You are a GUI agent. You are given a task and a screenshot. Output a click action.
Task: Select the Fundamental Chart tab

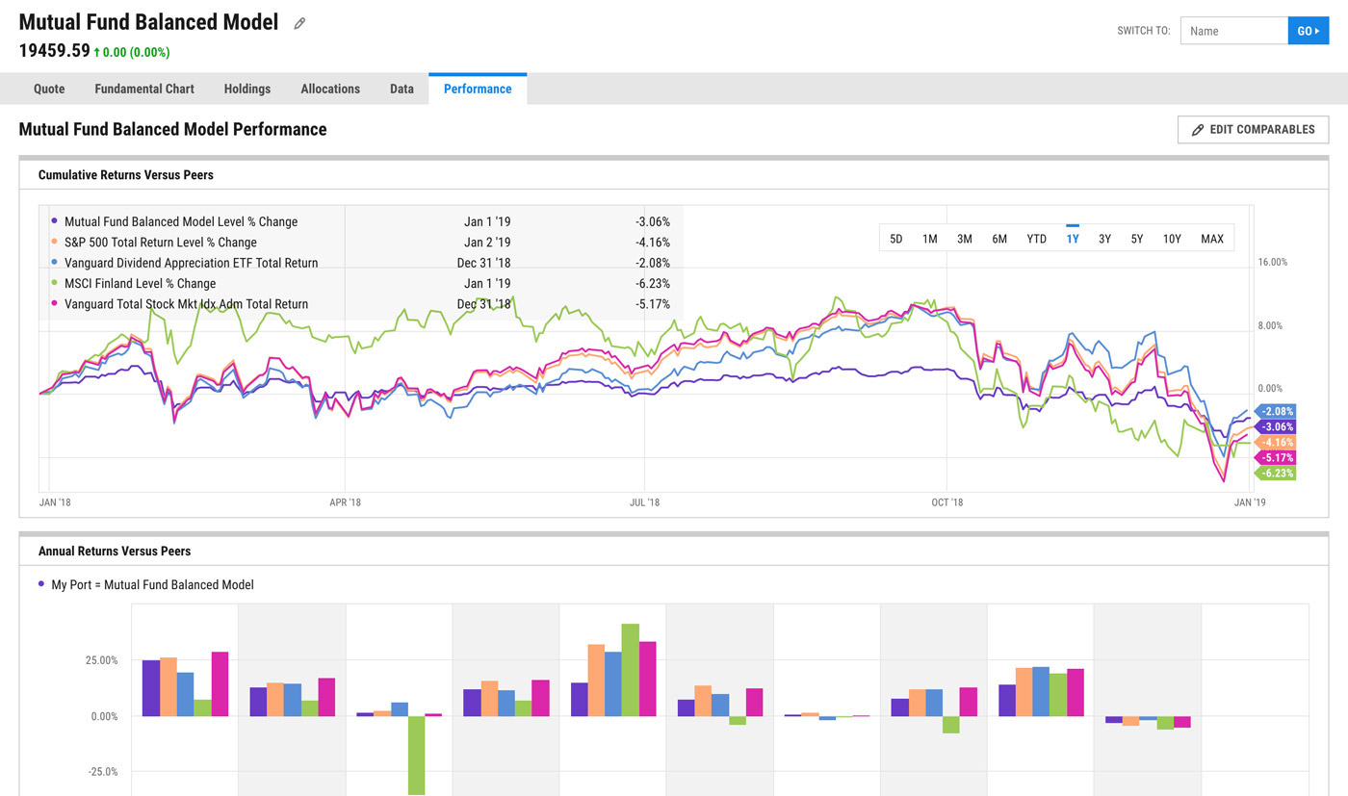pyautogui.click(x=143, y=89)
